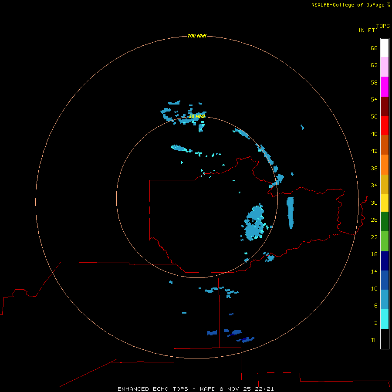Click the 26 legend value
The width and height of the screenshot is (392, 392).
point(374,220)
